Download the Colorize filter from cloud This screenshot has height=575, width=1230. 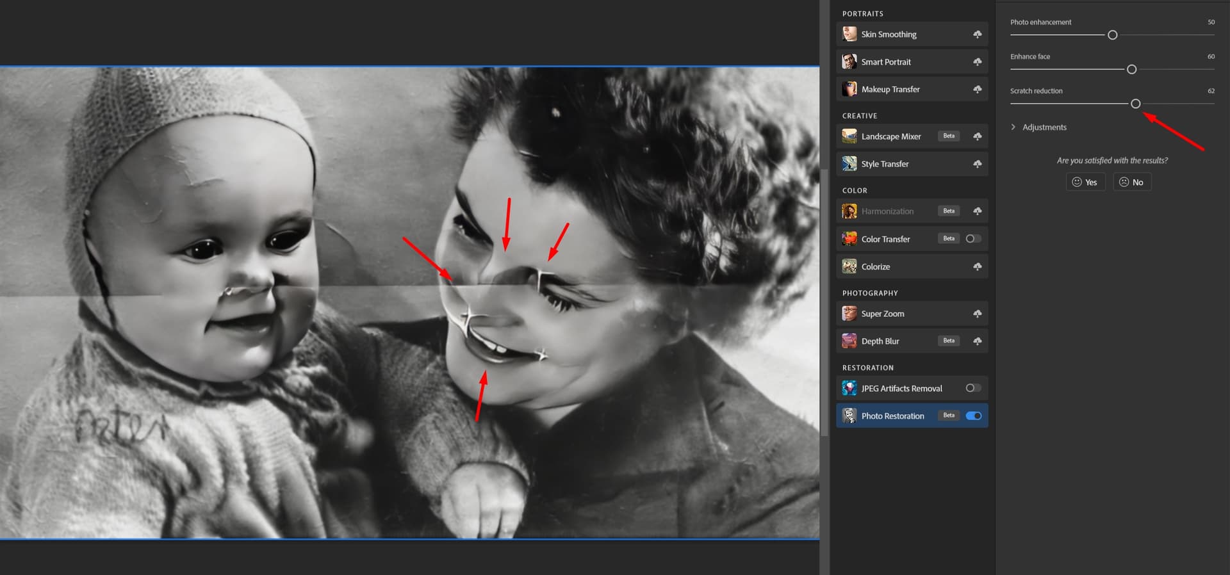pos(977,267)
